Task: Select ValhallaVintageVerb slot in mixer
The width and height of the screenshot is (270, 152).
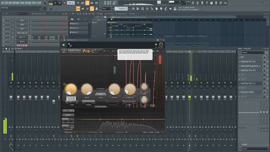Action: [250, 66]
